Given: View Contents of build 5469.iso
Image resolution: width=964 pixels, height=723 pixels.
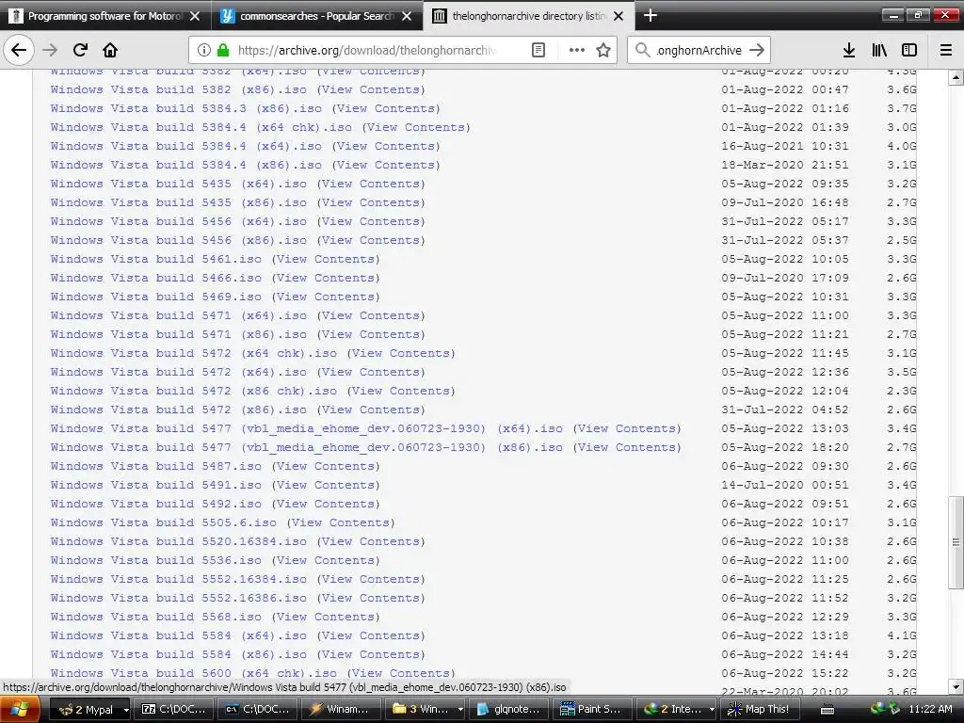Looking at the screenshot, I should [x=326, y=297].
